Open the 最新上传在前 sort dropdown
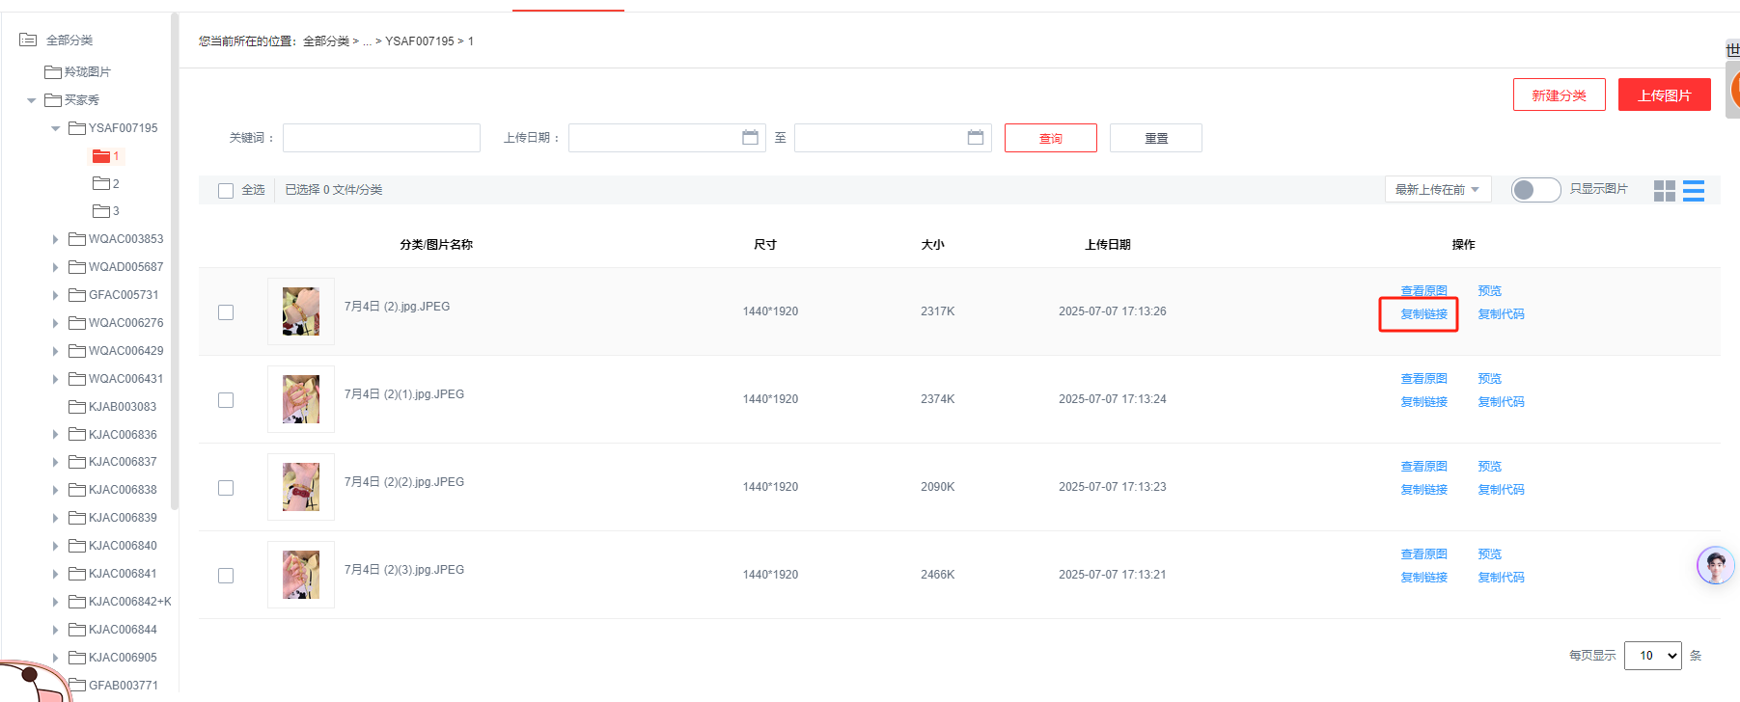The height and width of the screenshot is (702, 1740). tap(1437, 190)
